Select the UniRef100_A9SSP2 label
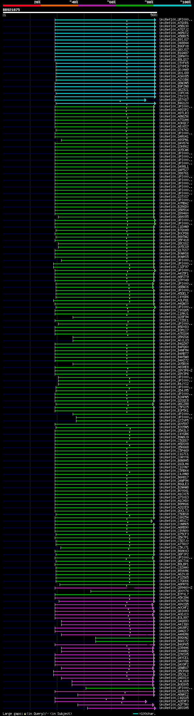194x716 pixels. [x=174, y=110]
